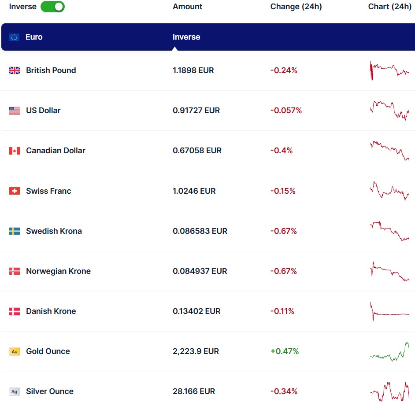Click the Swedish Krona 0.086583 EUR amount
The width and height of the screenshot is (415, 402).
(200, 231)
